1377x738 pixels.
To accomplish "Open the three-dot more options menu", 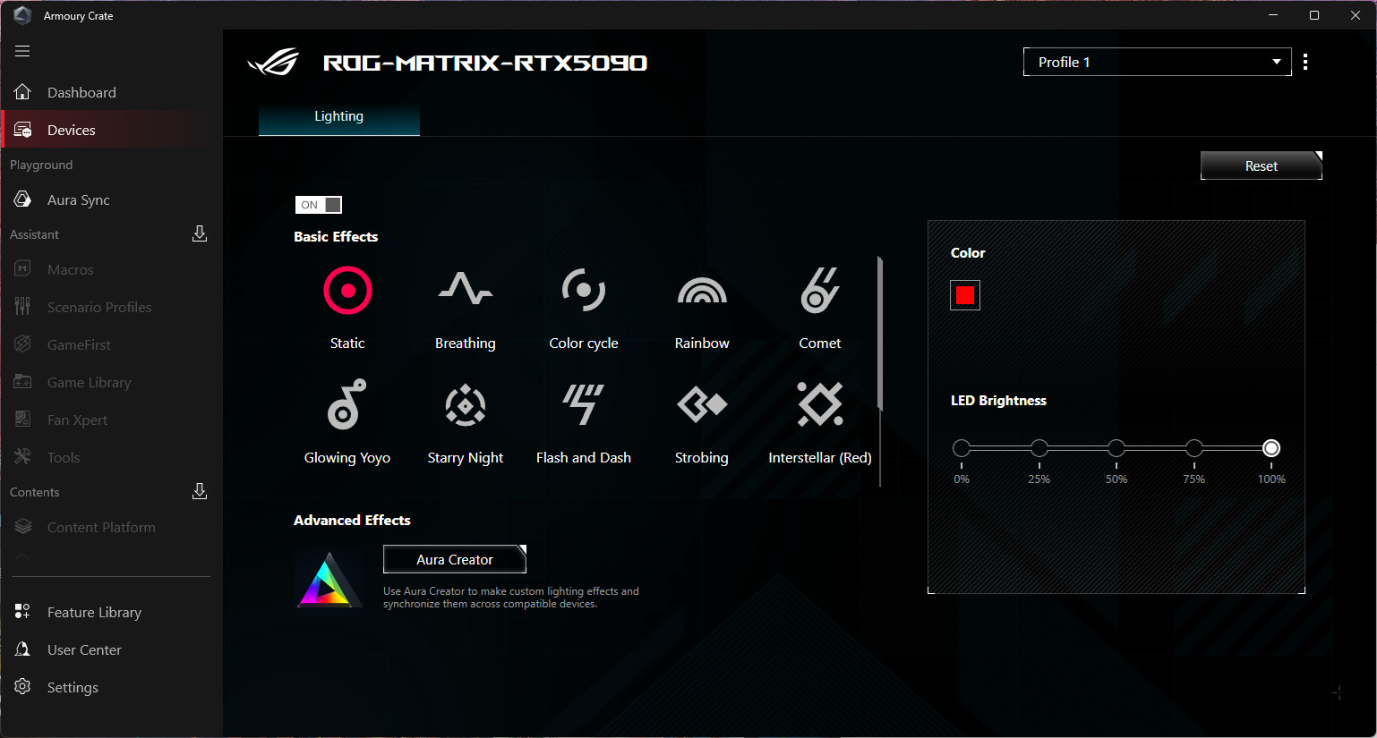I will tap(1305, 62).
